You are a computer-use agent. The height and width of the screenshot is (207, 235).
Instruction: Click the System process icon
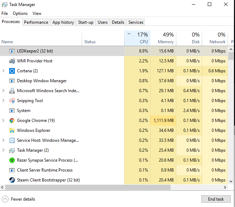12,111
